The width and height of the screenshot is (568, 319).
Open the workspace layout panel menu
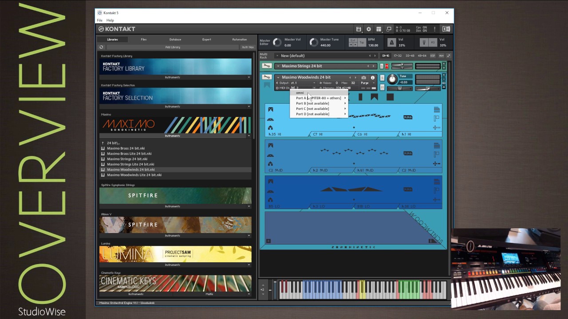tap(379, 29)
